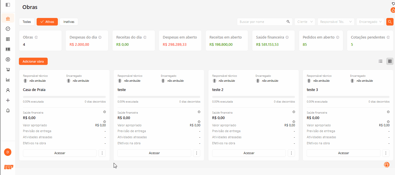Open notifications bell icon
This screenshot has height=175, width=395.
(8, 110)
